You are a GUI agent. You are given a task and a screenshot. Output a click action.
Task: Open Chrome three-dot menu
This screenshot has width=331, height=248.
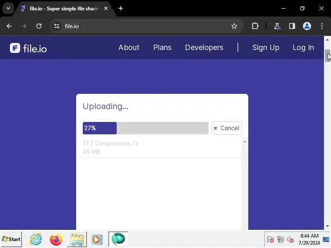click(x=322, y=26)
